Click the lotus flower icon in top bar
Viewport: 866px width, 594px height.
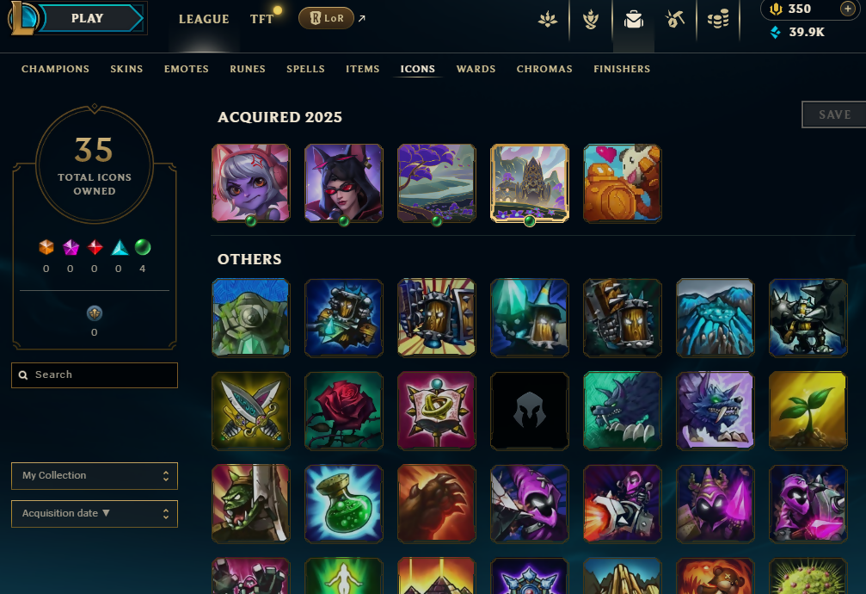pos(547,20)
